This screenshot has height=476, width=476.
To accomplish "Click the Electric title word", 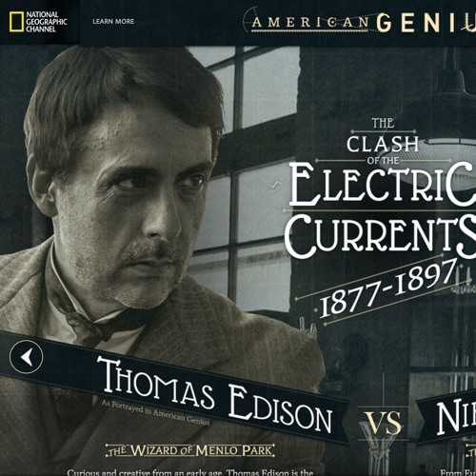I will point(383,186).
